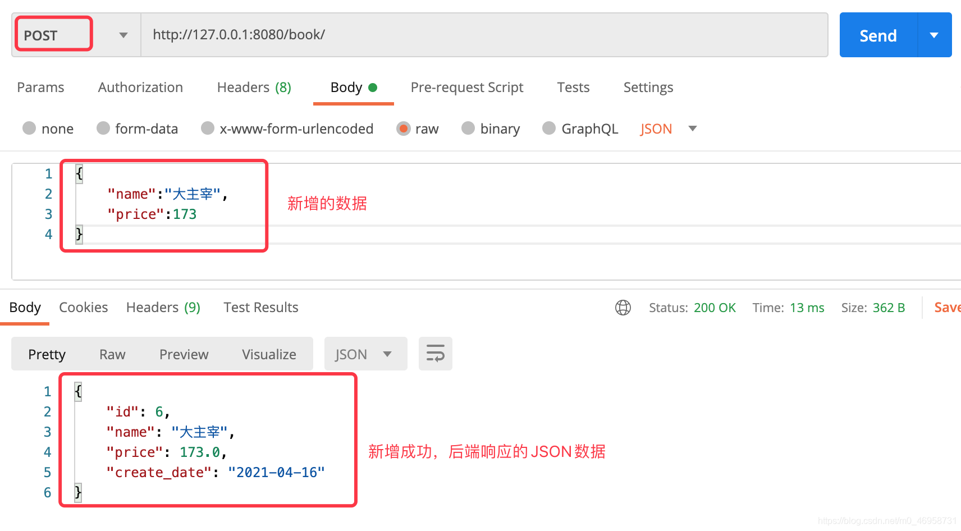The width and height of the screenshot is (961, 531).
Task: Switch to Pretty response view
Action: tap(47, 354)
